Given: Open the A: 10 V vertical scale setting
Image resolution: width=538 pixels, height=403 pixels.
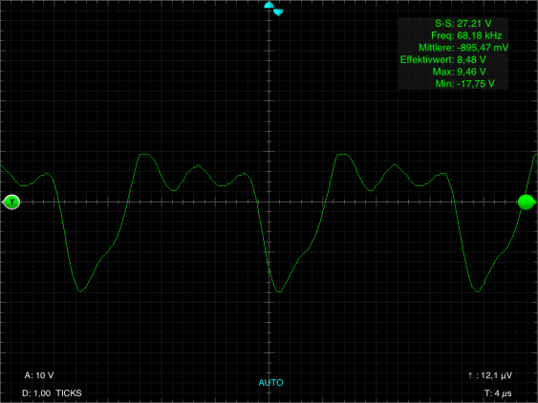Looking at the screenshot, I should pos(39,375).
